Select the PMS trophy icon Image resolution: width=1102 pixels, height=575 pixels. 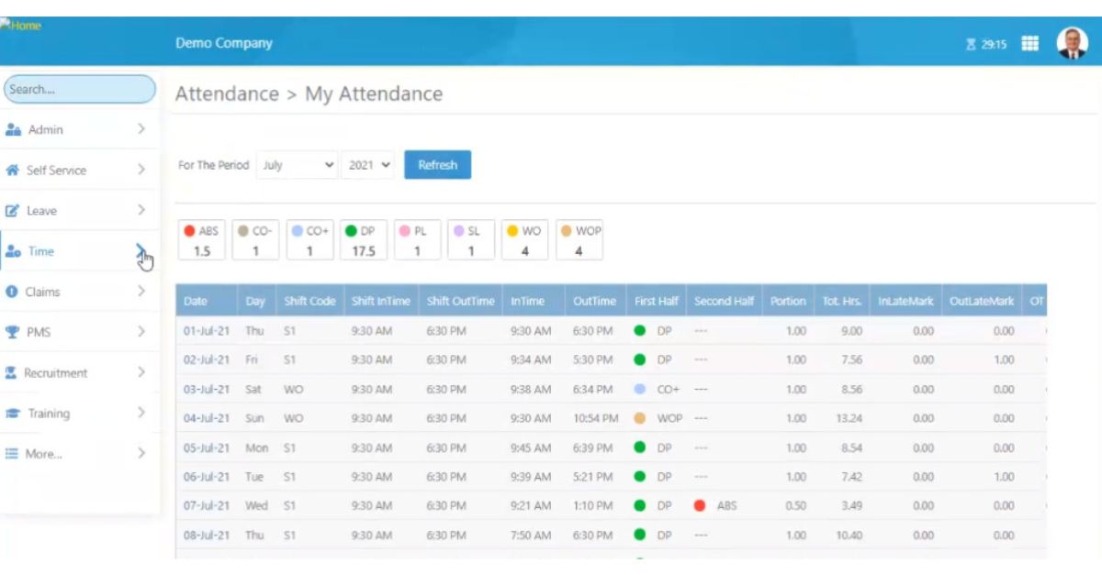pyautogui.click(x=14, y=332)
